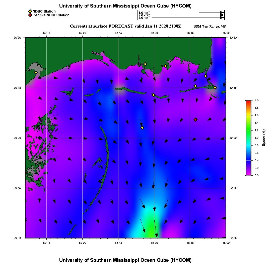Click the green 1.2 level on speed bar
The image size is (276, 263).
(249, 130)
